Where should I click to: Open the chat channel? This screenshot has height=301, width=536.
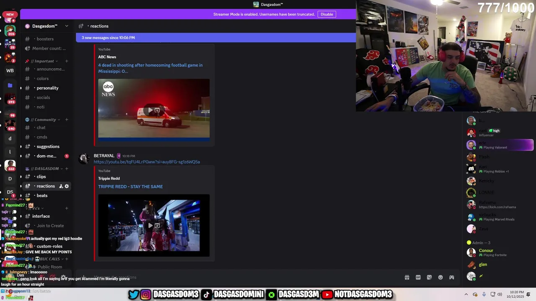46,128
